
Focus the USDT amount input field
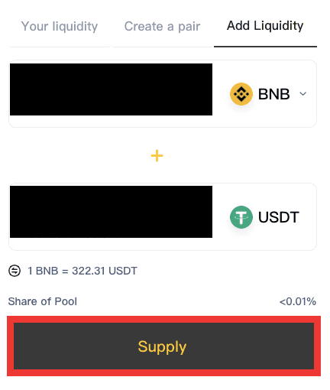(111, 212)
